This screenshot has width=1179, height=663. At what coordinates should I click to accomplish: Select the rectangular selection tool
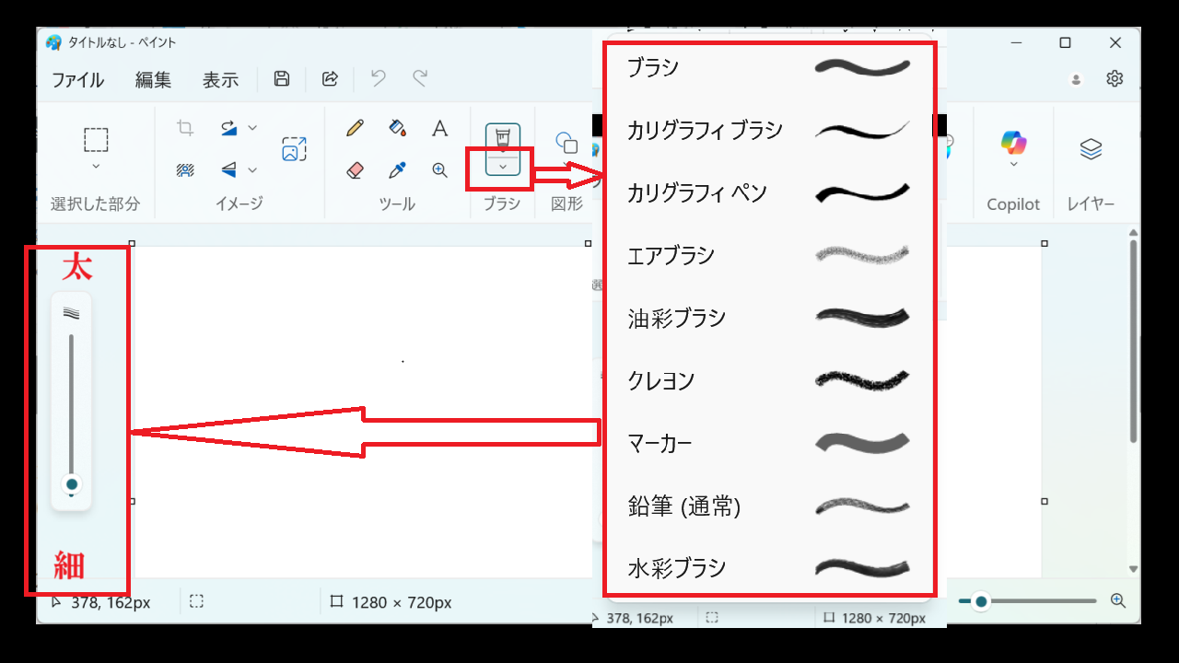[x=96, y=140]
